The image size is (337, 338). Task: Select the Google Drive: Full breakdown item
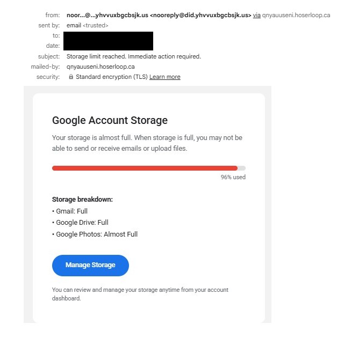coord(82,223)
